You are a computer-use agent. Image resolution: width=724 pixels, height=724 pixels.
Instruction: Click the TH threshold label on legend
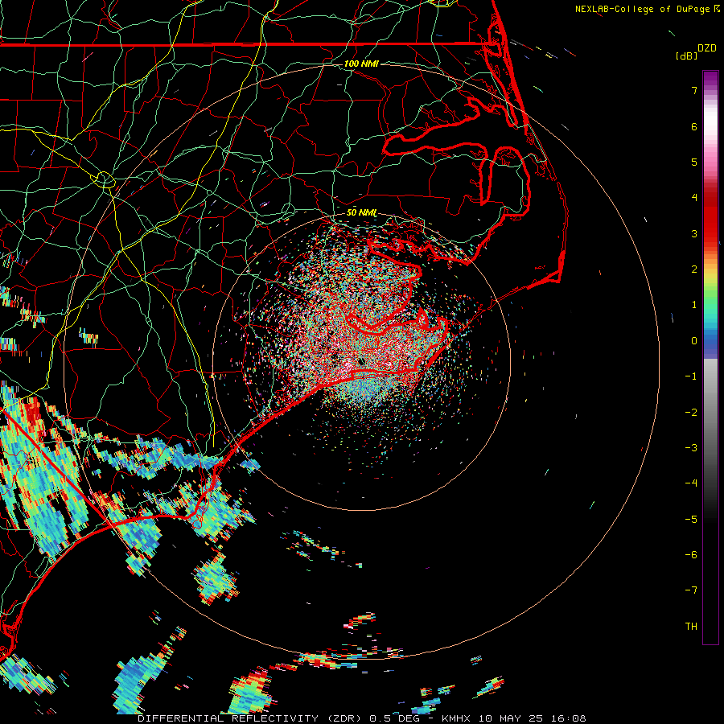click(691, 627)
